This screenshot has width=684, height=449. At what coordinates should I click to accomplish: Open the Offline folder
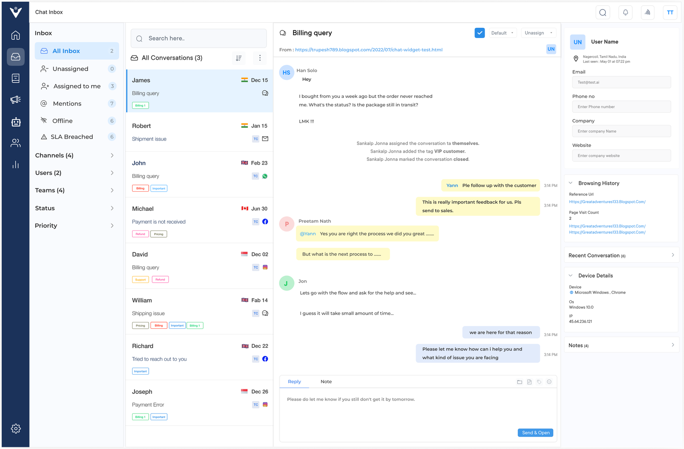click(77, 121)
